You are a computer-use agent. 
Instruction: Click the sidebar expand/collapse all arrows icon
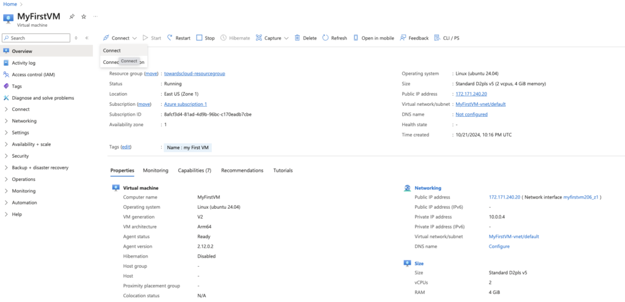pyautogui.click(x=76, y=38)
